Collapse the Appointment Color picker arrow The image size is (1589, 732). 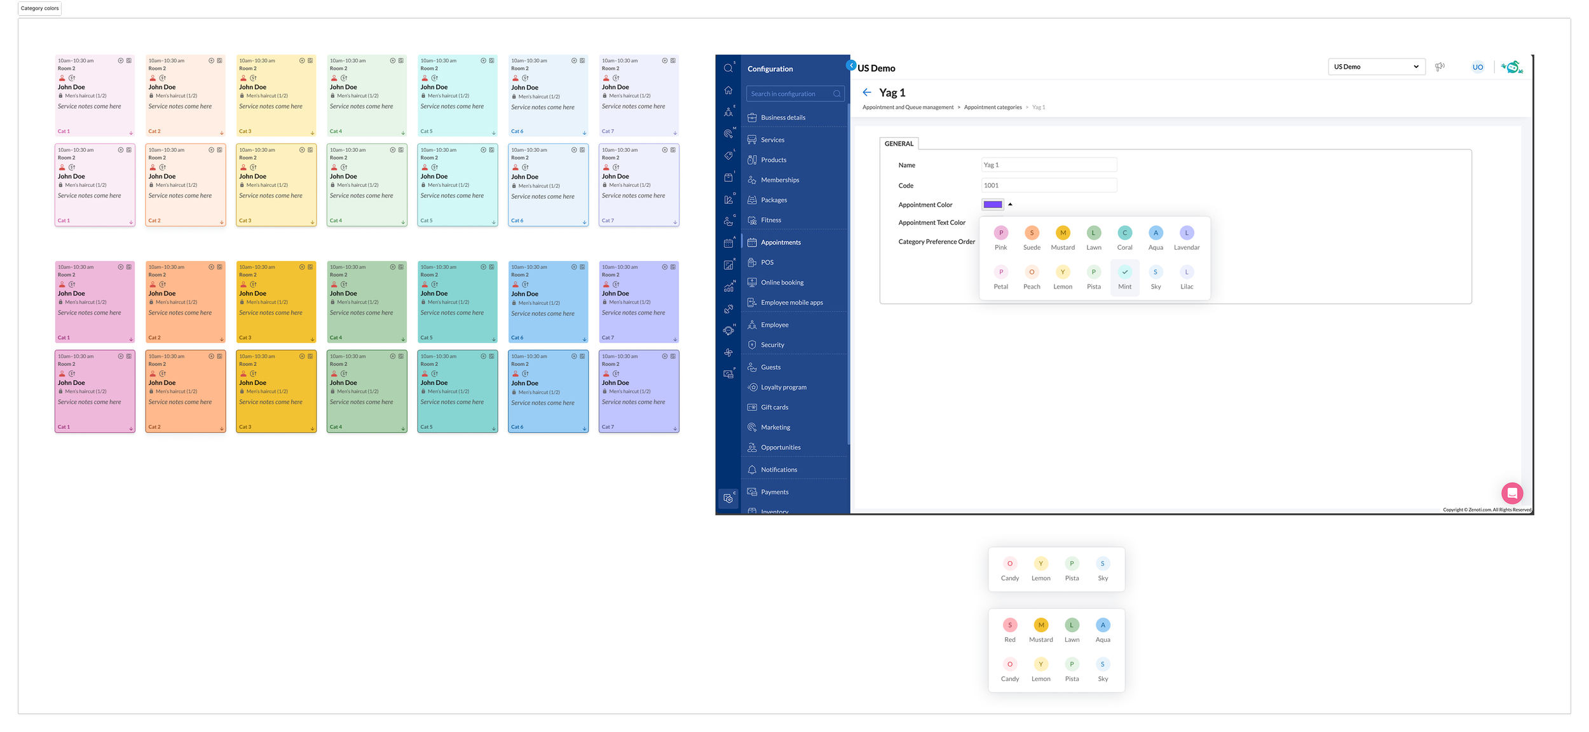[1010, 205]
